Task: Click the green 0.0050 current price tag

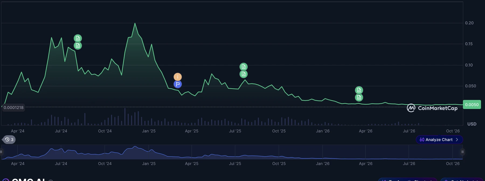Action: 472,105
